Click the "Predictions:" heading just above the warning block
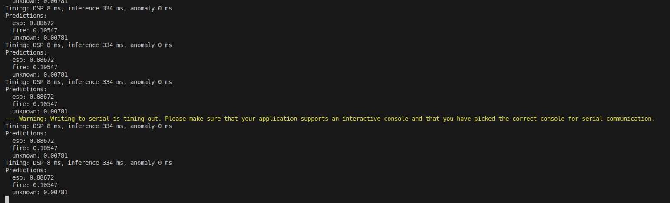 click(26, 89)
